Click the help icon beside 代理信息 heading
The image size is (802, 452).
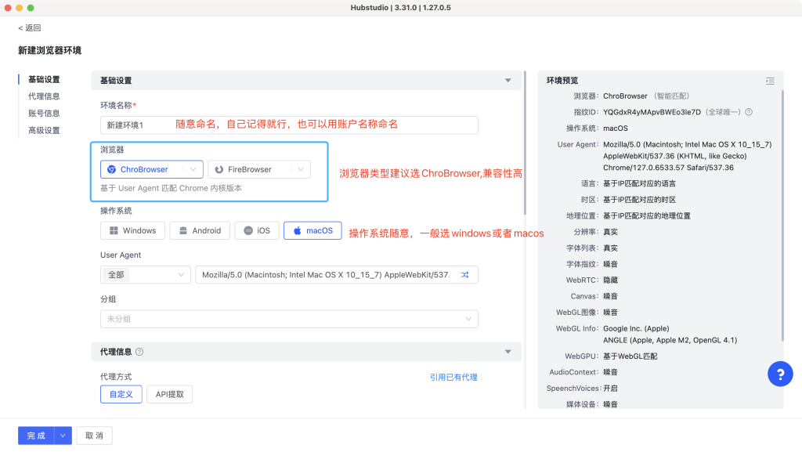coord(139,353)
